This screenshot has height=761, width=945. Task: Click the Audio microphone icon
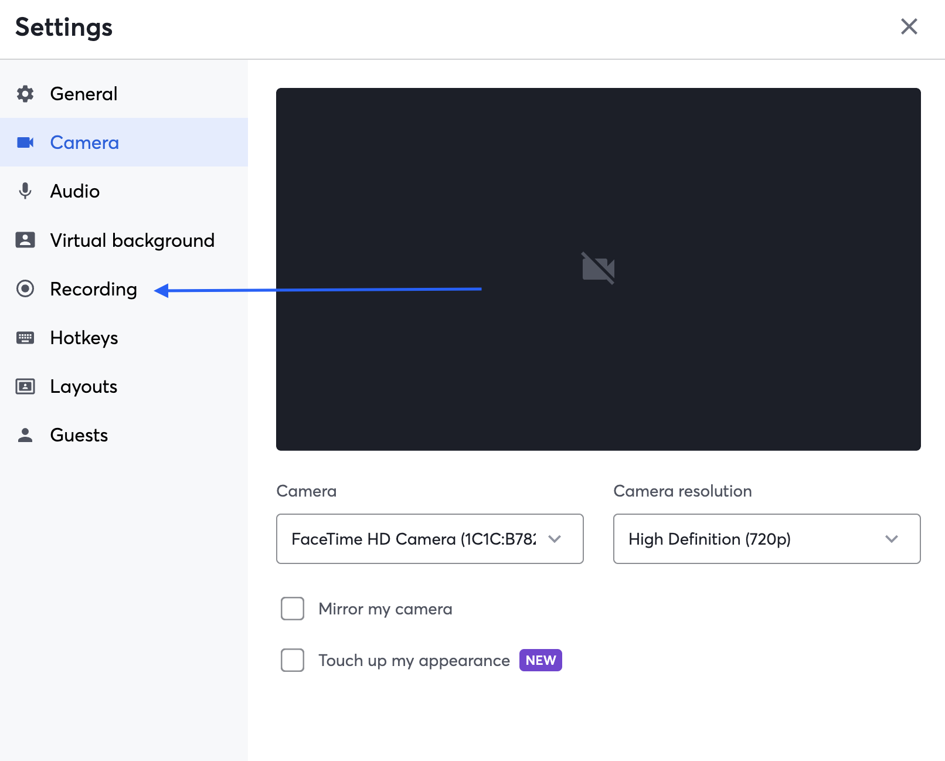(x=25, y=191)
